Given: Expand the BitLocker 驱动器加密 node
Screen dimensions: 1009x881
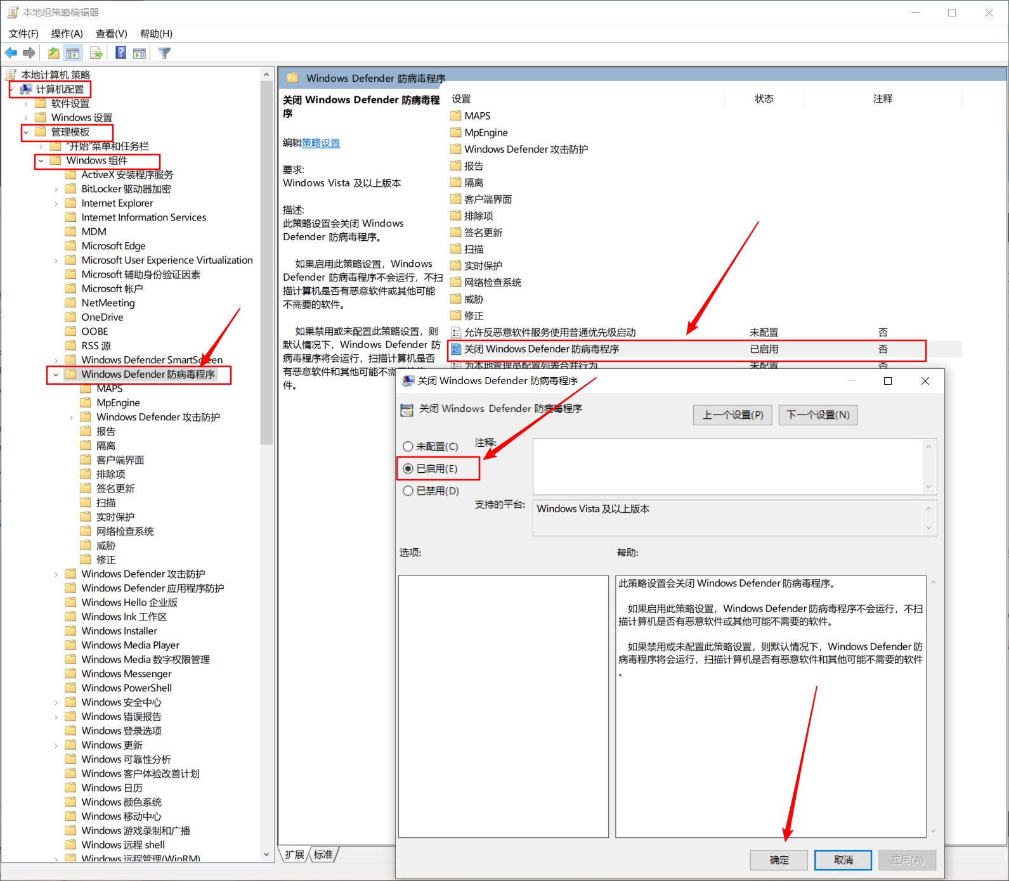Looking at the screenshot, I should (56, 189).
